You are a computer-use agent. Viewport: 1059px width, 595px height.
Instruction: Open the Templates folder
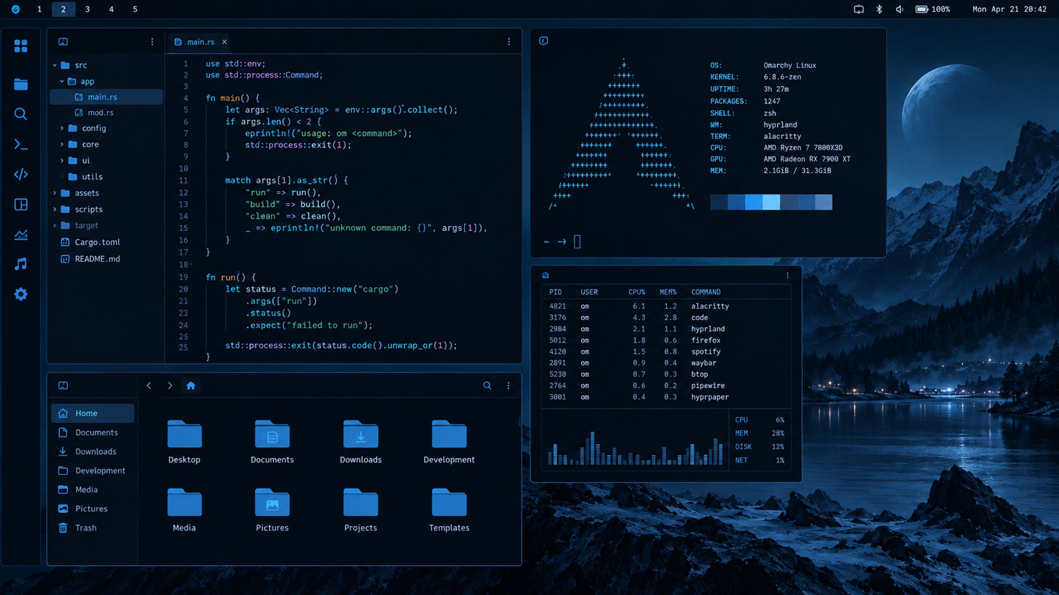pos(449,510)
